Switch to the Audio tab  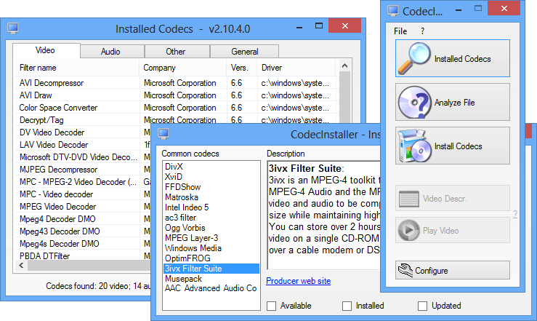click(113, 52)
